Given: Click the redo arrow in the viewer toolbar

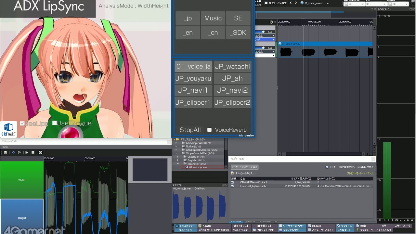Looking at the screenshot, I should click(19, 152).
